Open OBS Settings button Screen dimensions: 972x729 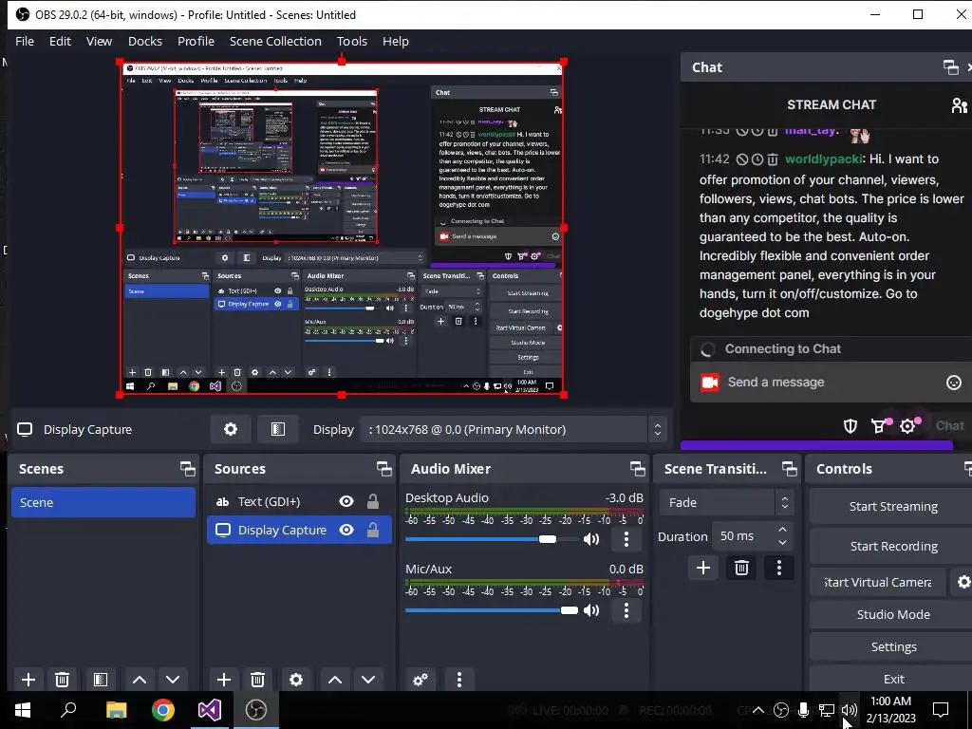pyautogui.click(x=893, y=646)
